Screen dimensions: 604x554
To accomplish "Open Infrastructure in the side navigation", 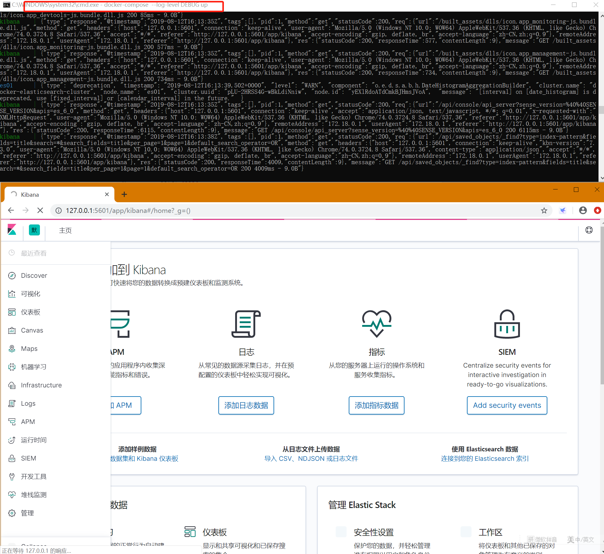I will (41, 385).
